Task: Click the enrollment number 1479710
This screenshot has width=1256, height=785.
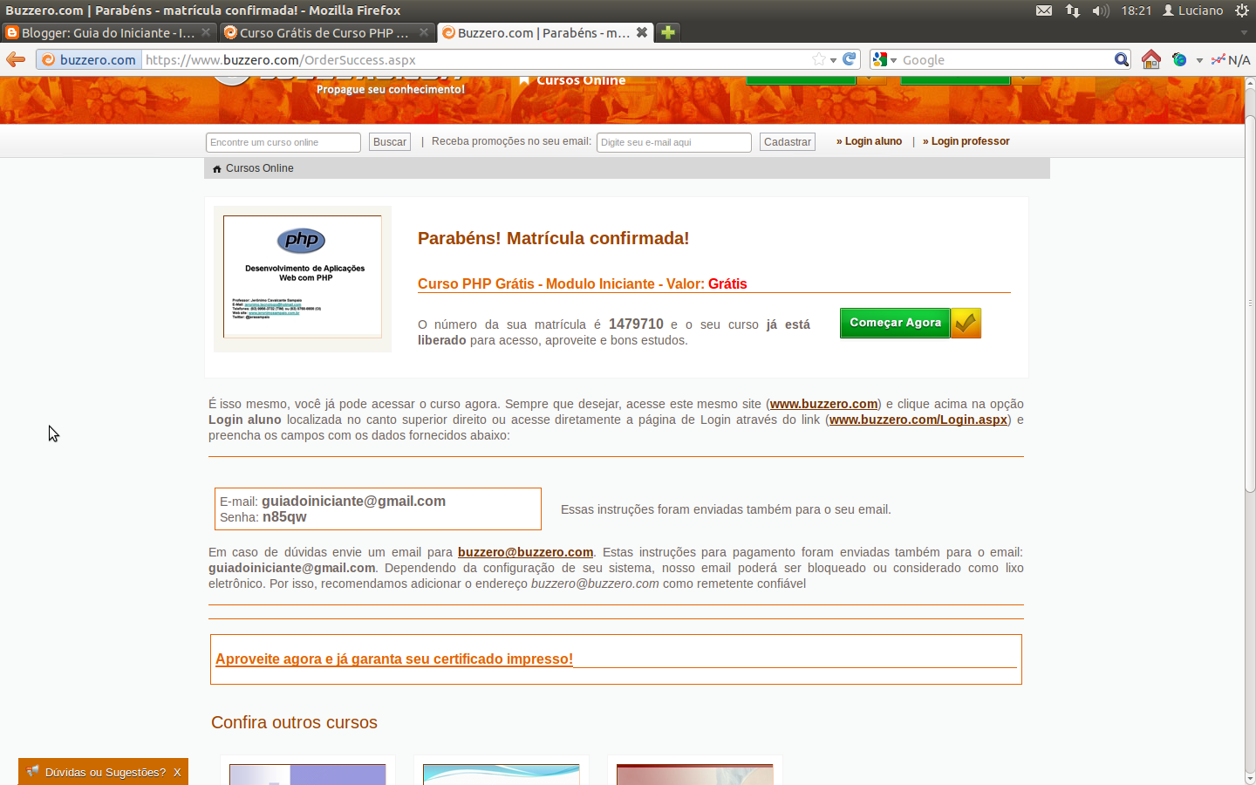Action: click(636, 324)
